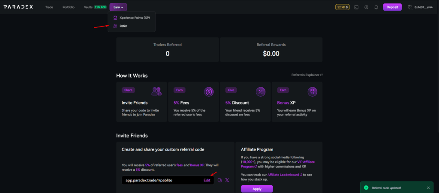Click the How It Works heading
Image resolution: width=439 pixels, height=193 pixels.
132,76
